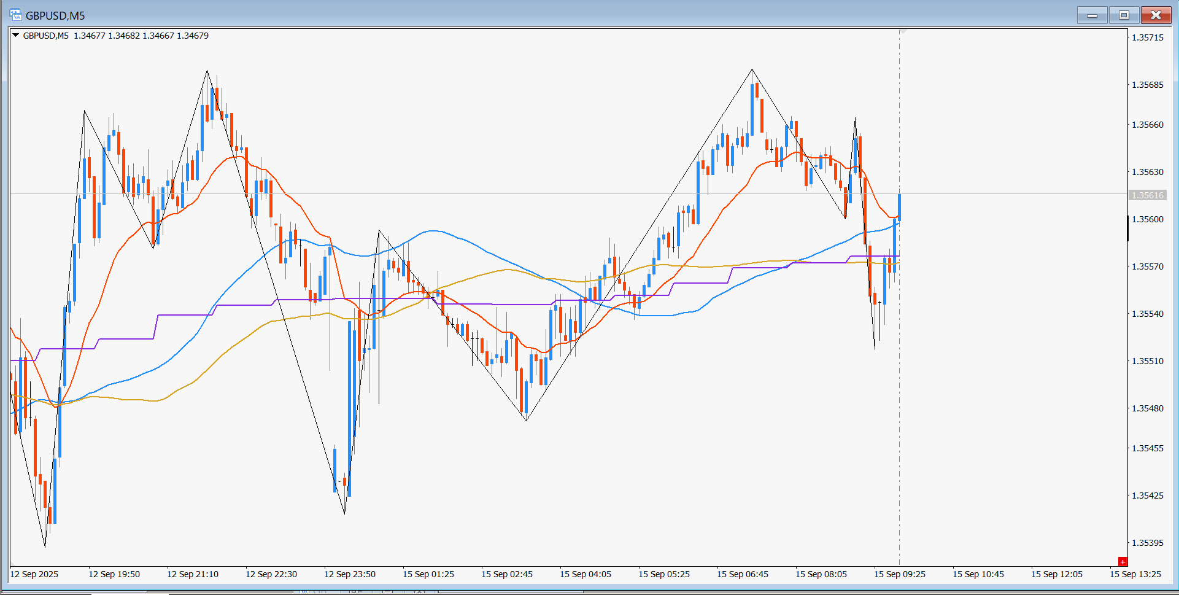Image resolution: width=1179 pixels, height=595 pixels.
Task: Click the gray chart shift triangle marker
Action: click(x=903, y=31)
